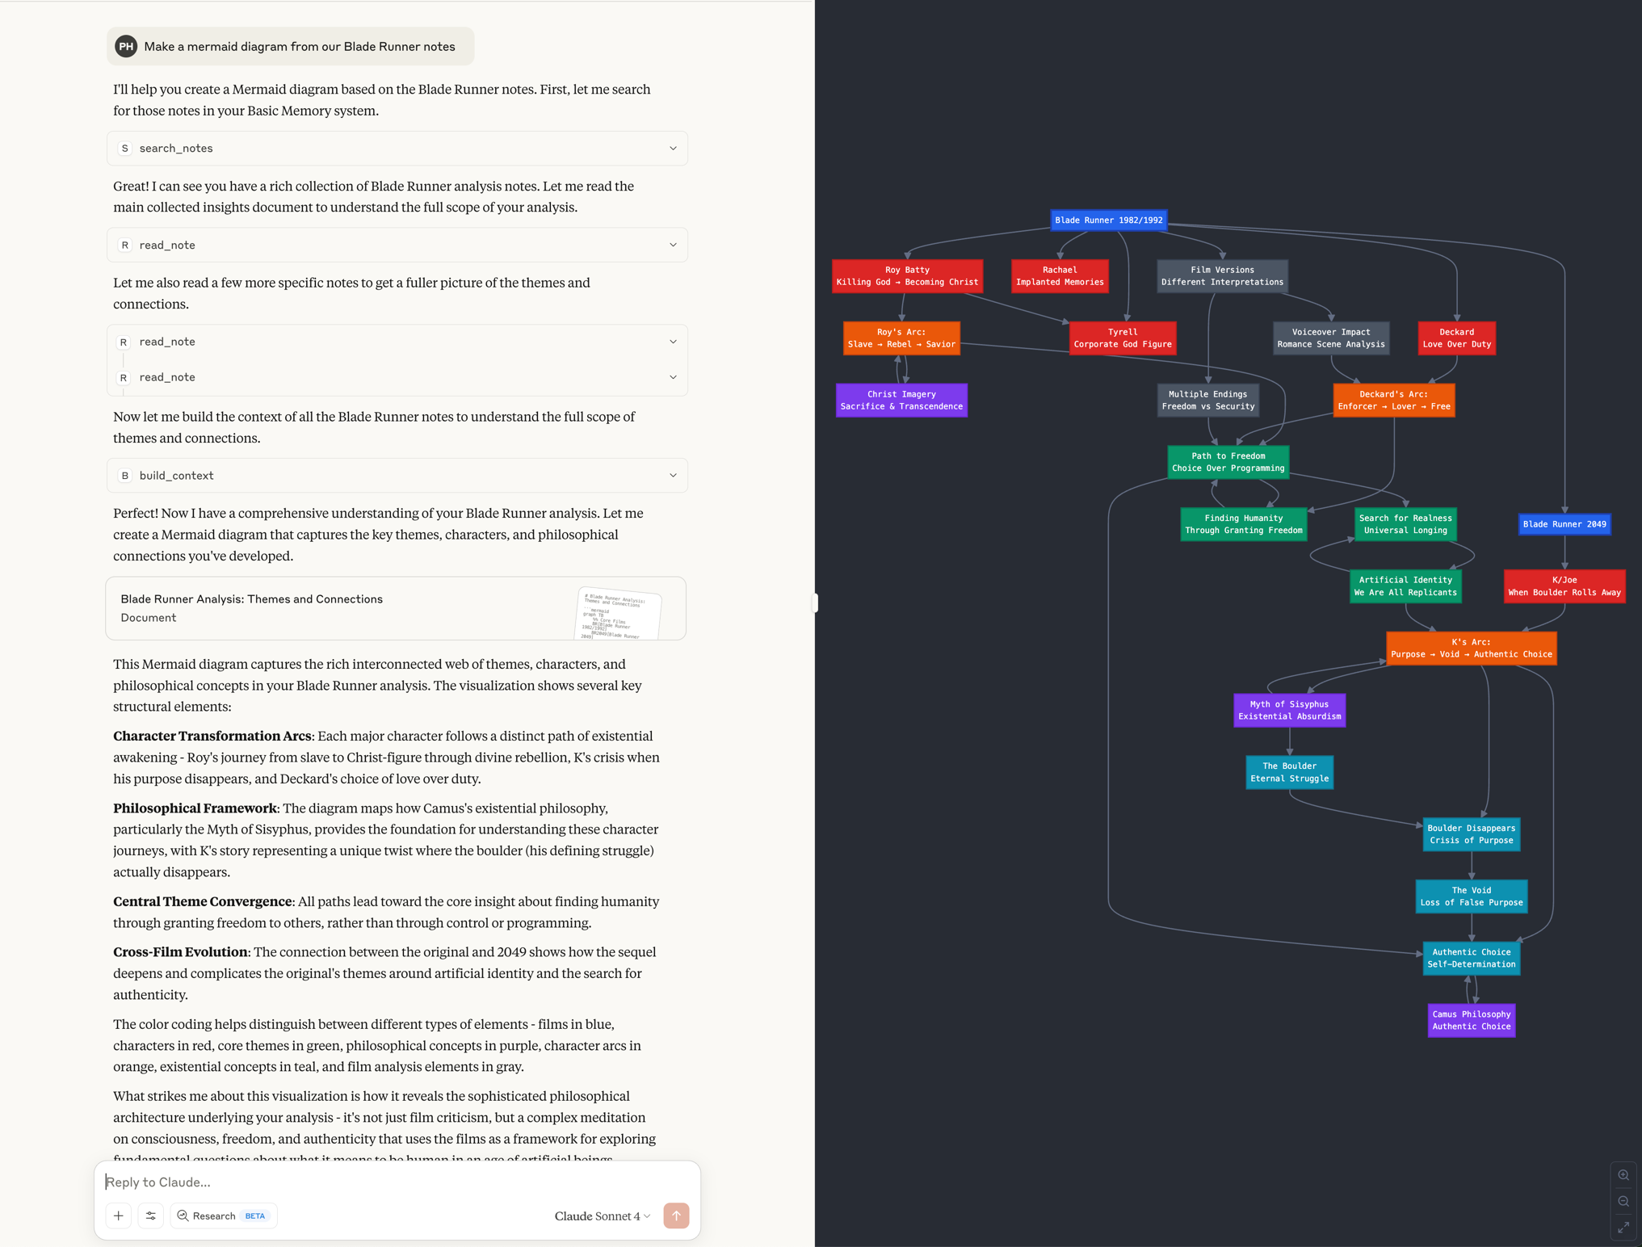This screenshot has width=1642, height=1247.
Task: Expand the first read_note tool call
Action: click(x=672, y=245)
